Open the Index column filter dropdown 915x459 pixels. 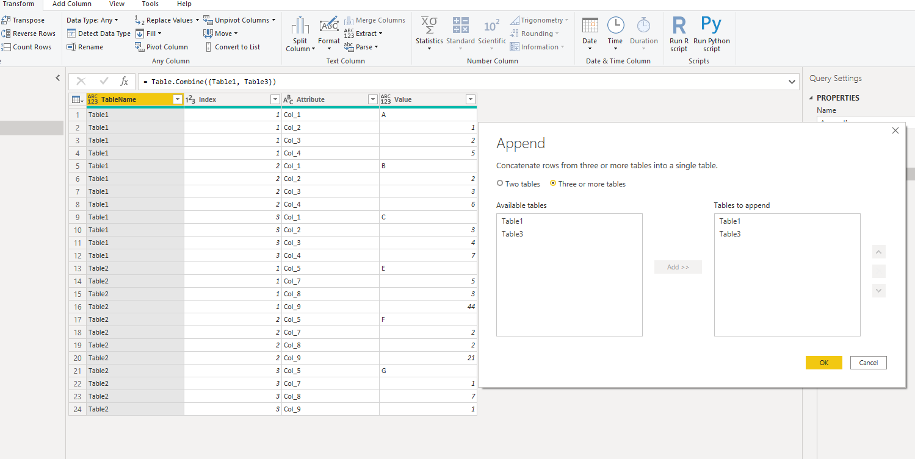click(x=275, y=99)
